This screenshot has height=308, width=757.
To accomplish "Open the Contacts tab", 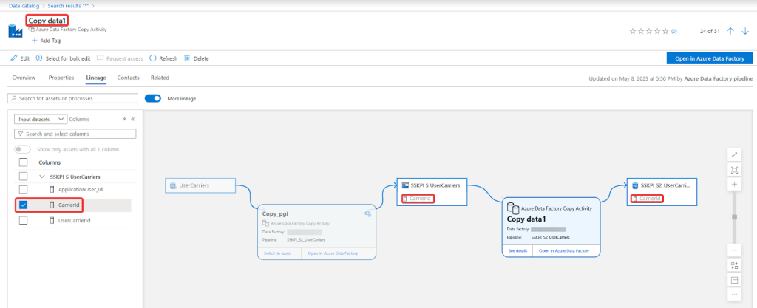I will (128, 78).
